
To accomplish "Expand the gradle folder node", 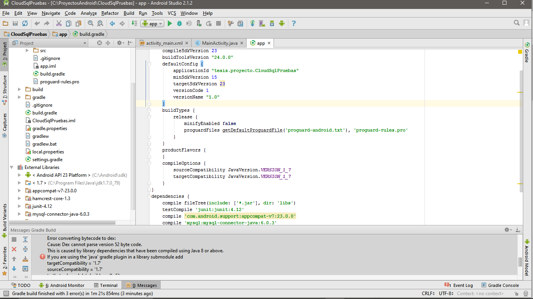I will click(20, 97).
